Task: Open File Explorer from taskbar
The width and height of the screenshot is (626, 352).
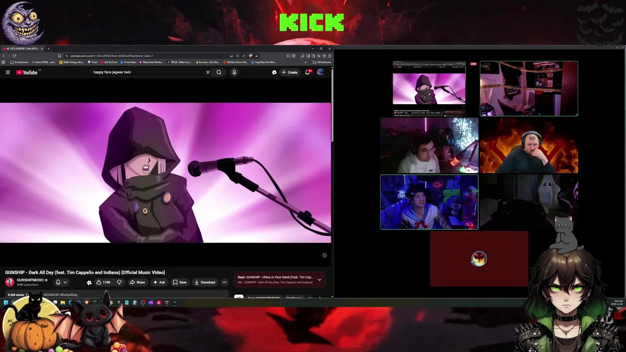Action: pos(63,303)
